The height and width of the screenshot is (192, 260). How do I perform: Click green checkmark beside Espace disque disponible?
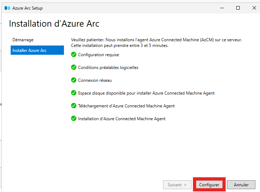click(x=74, y=93)
